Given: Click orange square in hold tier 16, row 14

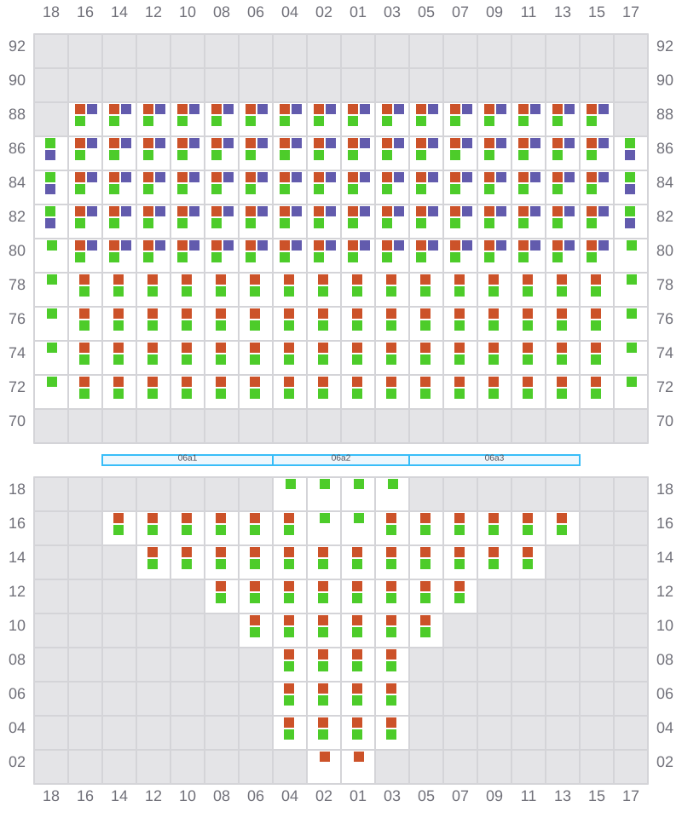Looking at the screenshot, I should [x=118, y=518].
